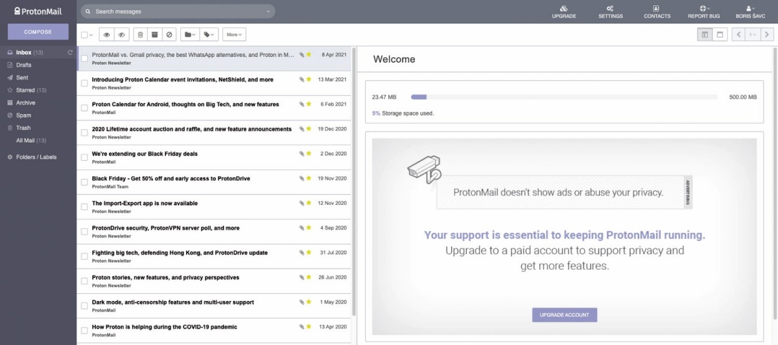Mark selected messages as read eye icon
The width and height of the screenshot is (778, 345).
107,34
